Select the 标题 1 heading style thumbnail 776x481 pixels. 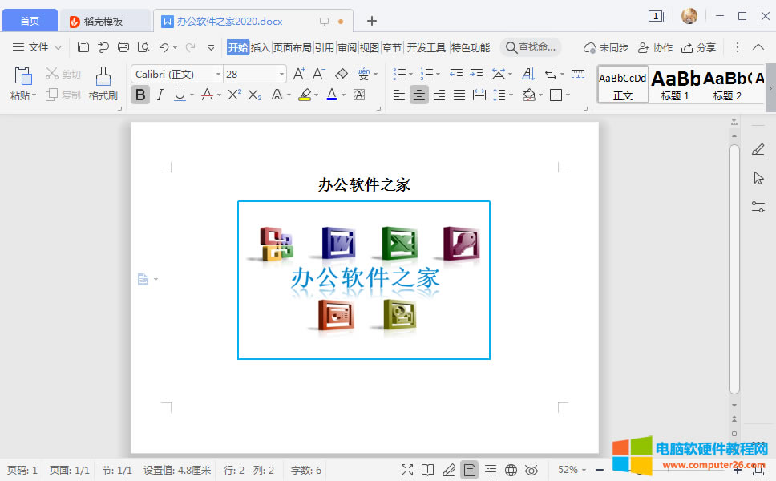click(675, 84)
